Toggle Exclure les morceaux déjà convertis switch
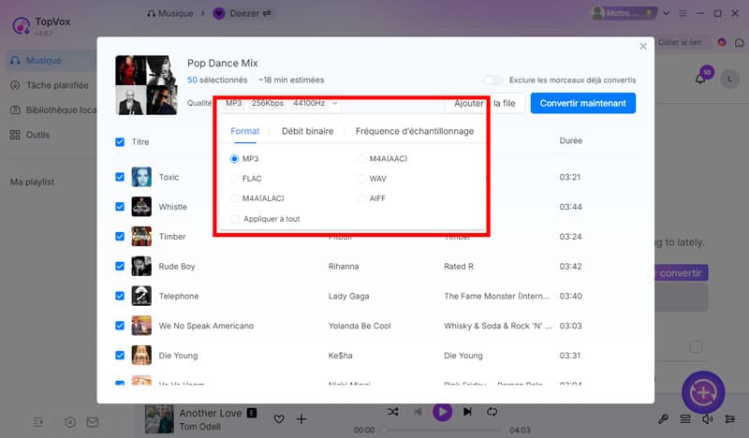This screenshot has width=749, height=438. coord(493,80)
